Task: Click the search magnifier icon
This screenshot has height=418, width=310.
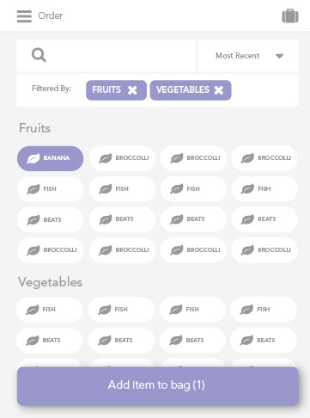Action: (x=39, y=55)
